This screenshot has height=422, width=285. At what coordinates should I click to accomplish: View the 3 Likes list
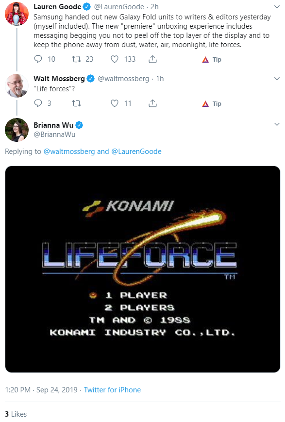(x=16, y=414)
